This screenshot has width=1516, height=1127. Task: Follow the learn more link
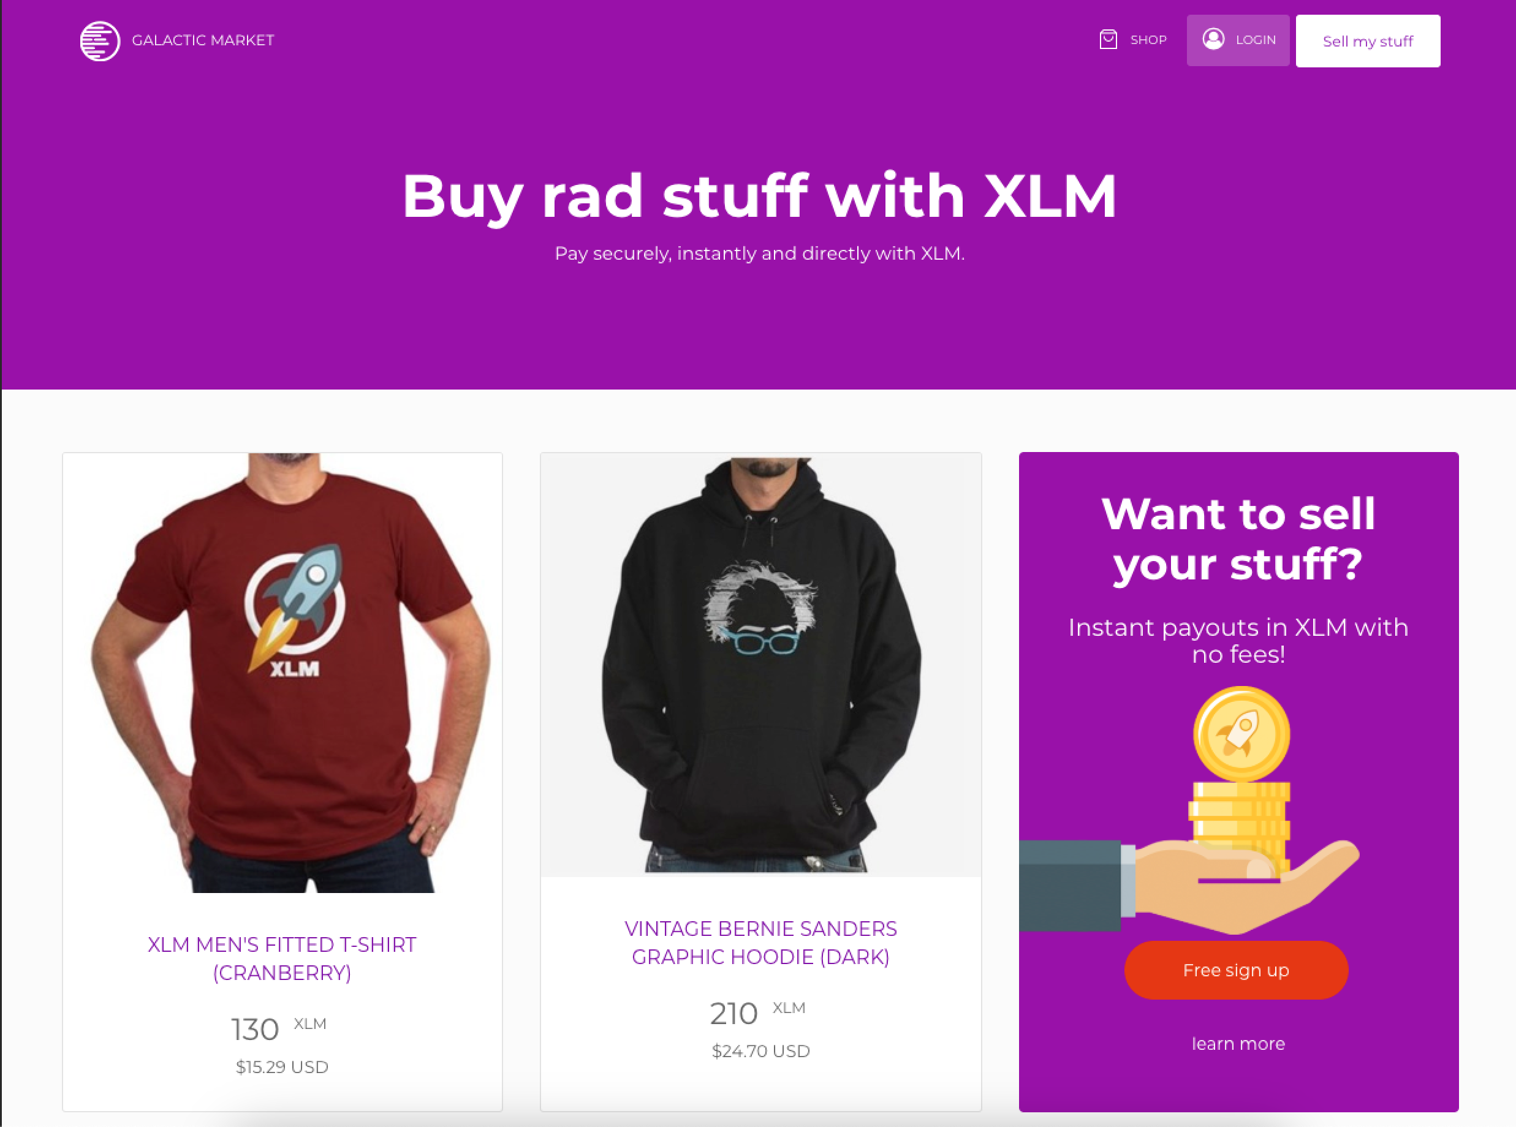(x=1238, y=1044)
